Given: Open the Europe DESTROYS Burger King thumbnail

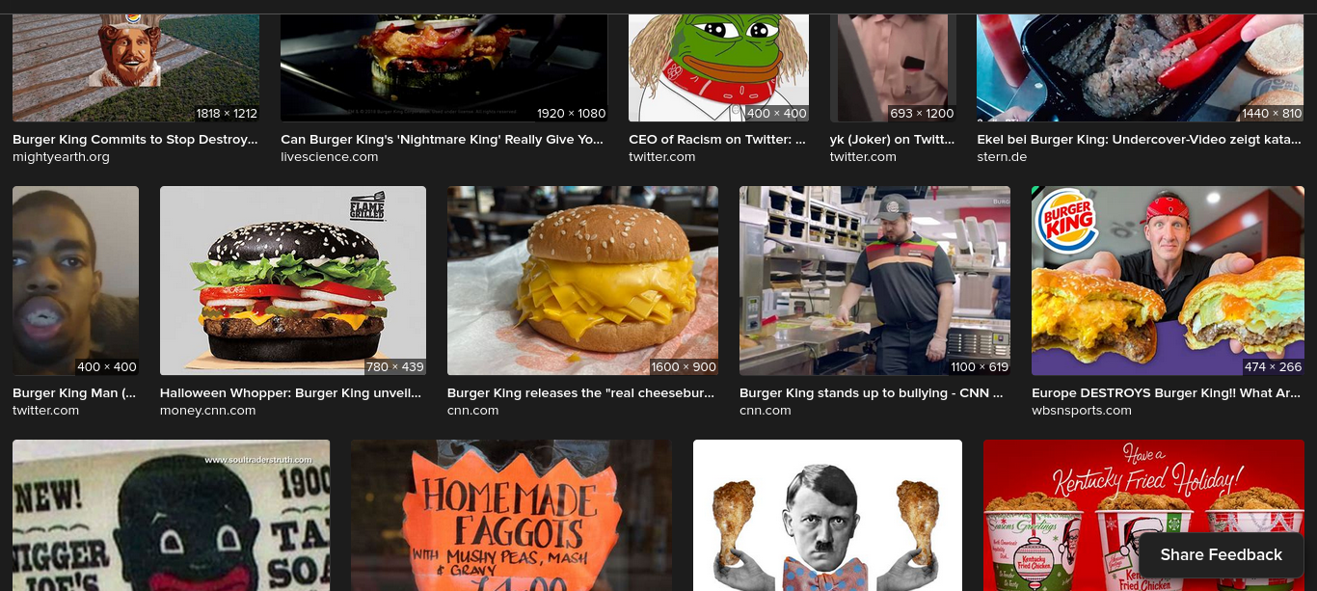Looking at the screenshot, I should coord(1167,281).
